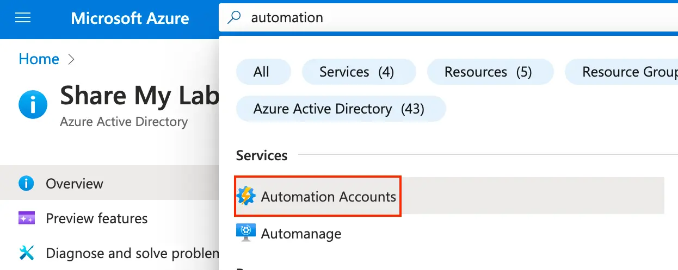Open the hamburger portal menu
The height and width of the screenshot is (270, 678).
[23, 18]
